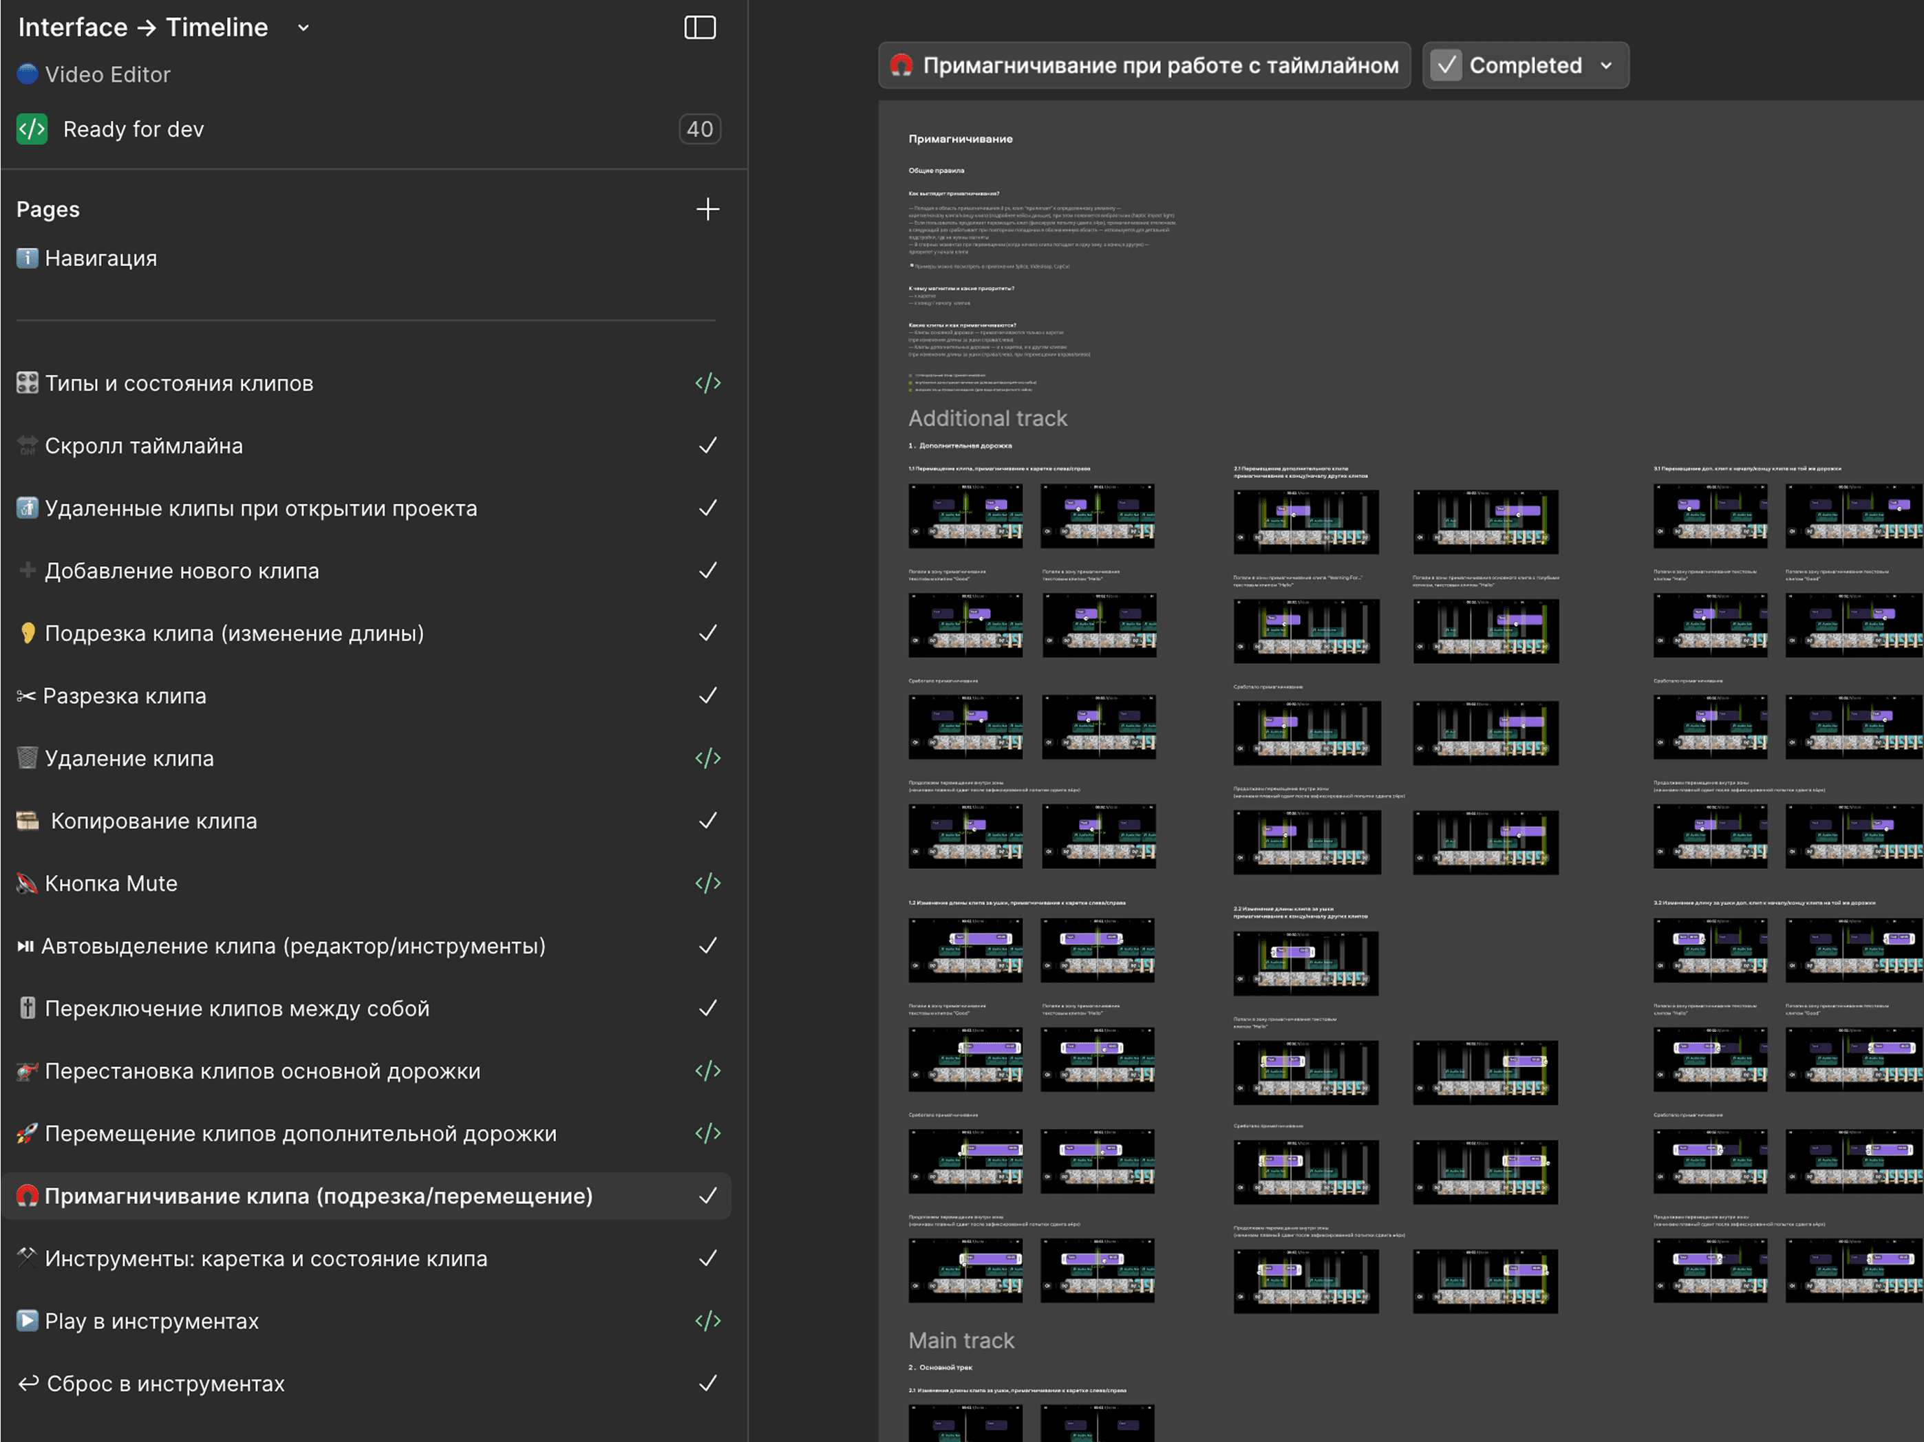Click first timeline thumbnail under Additional track

pos(965,516)
